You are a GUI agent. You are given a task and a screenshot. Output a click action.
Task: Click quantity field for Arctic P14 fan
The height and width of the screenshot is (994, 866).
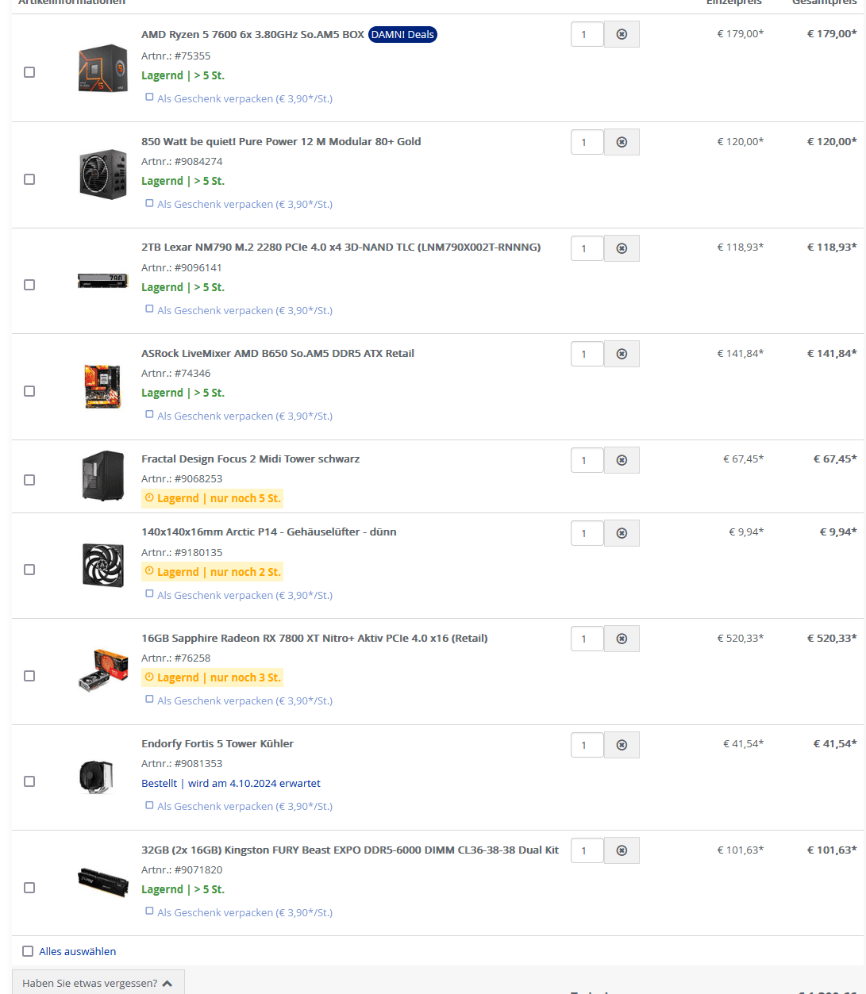tap(587, 533)
